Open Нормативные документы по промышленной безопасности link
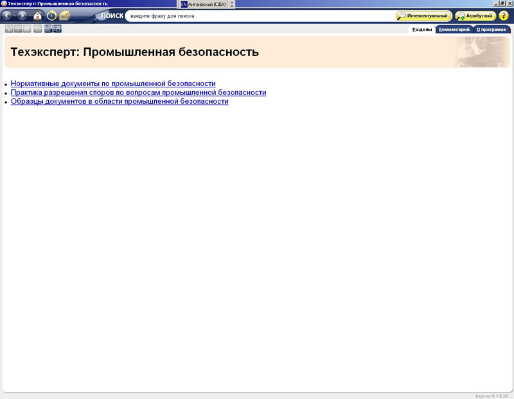 (113, 84)
